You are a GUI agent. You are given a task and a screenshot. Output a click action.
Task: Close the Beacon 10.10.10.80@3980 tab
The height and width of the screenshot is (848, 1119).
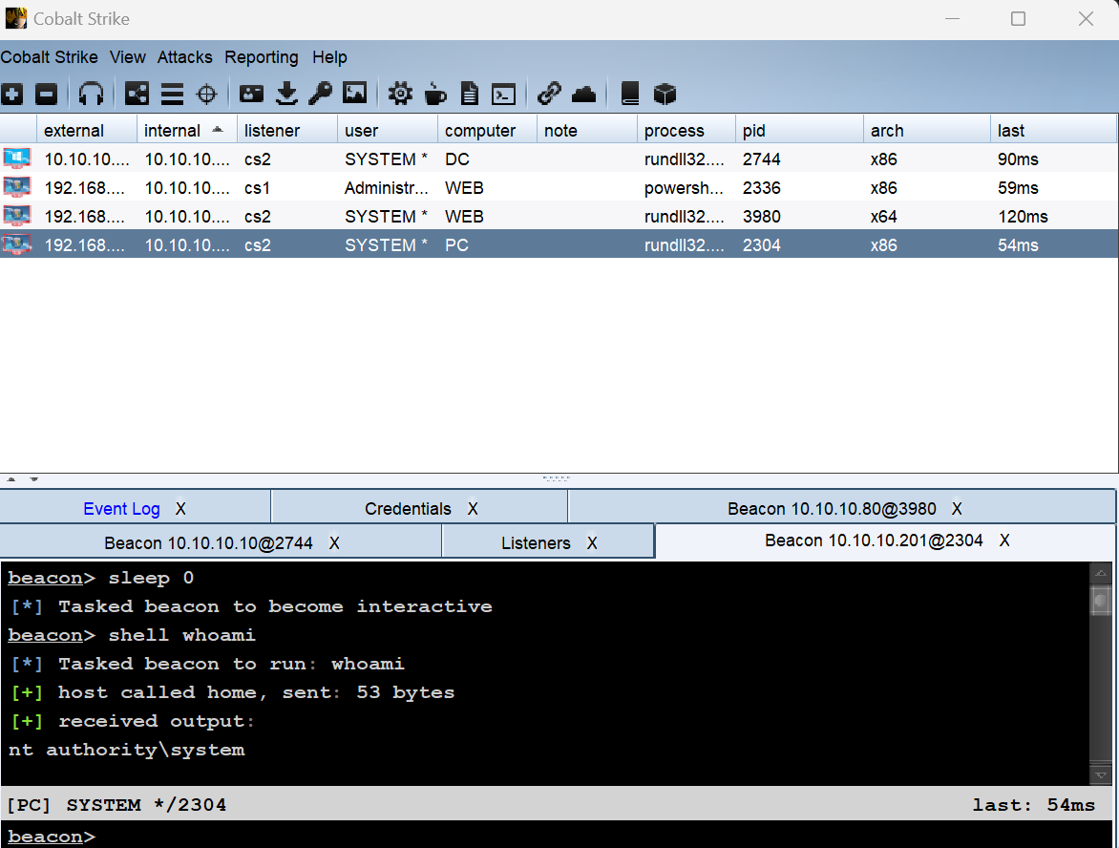tap(957, 508)
